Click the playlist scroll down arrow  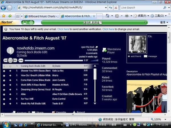click(x=95, y=104)
